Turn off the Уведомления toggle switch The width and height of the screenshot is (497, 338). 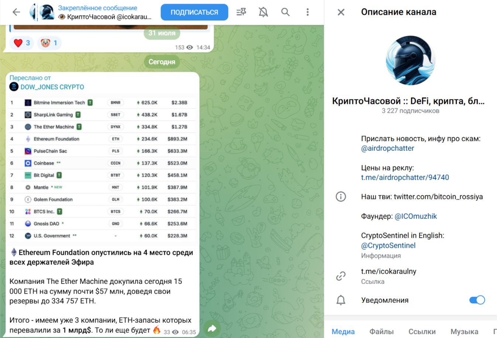coord(477,300)
